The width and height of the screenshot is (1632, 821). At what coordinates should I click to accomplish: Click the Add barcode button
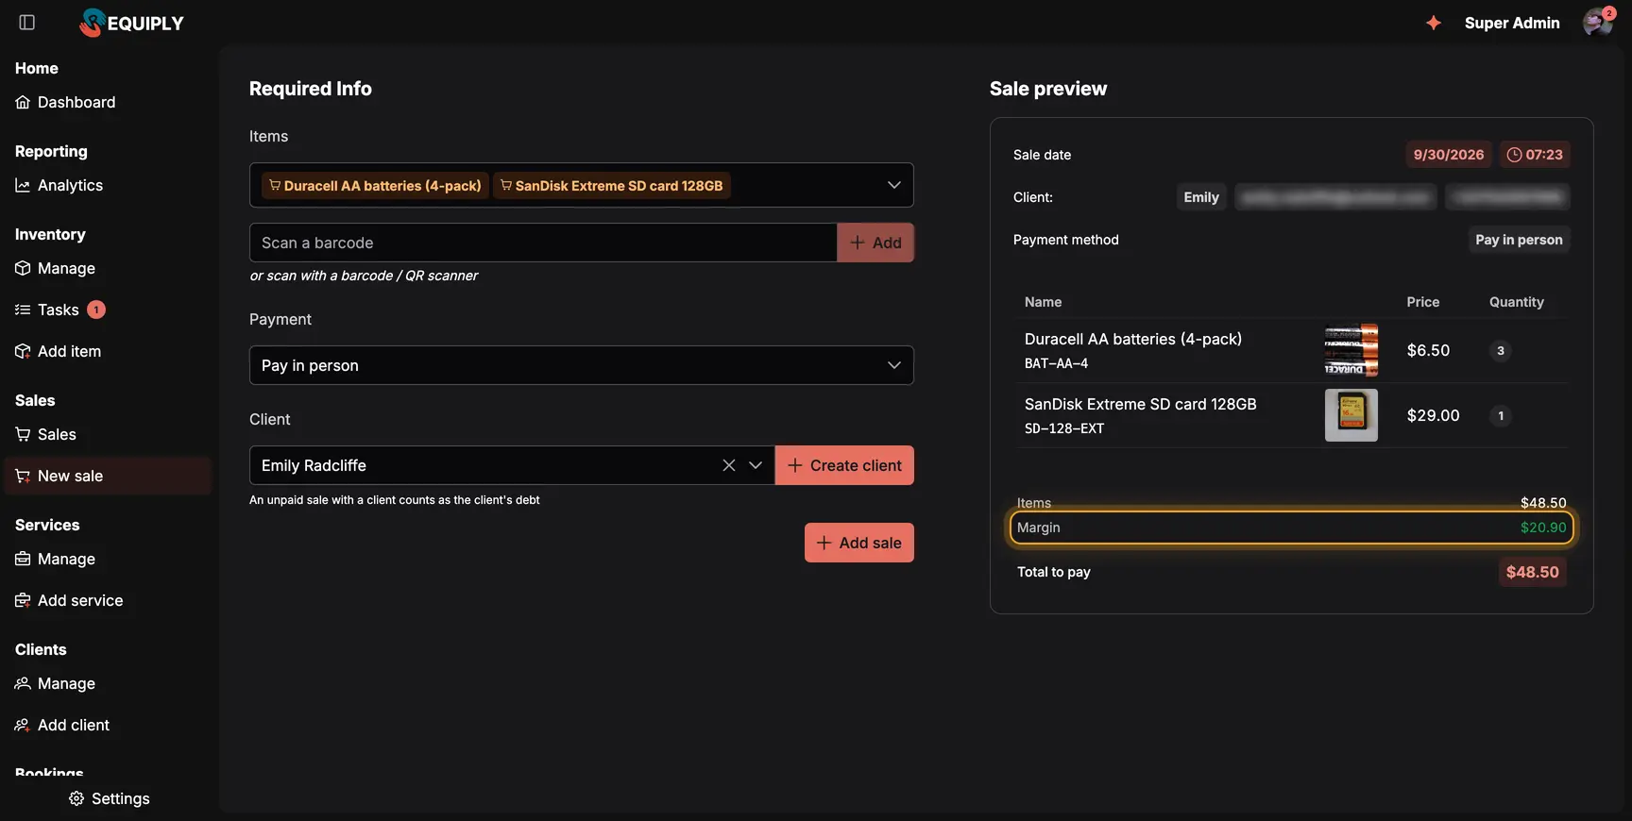point(875,243)
